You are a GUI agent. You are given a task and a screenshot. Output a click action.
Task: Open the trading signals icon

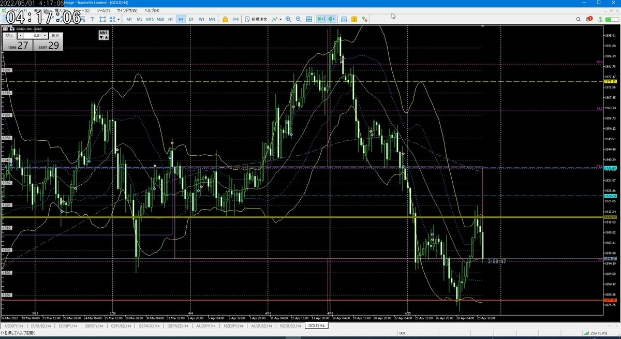click(236, 19)
